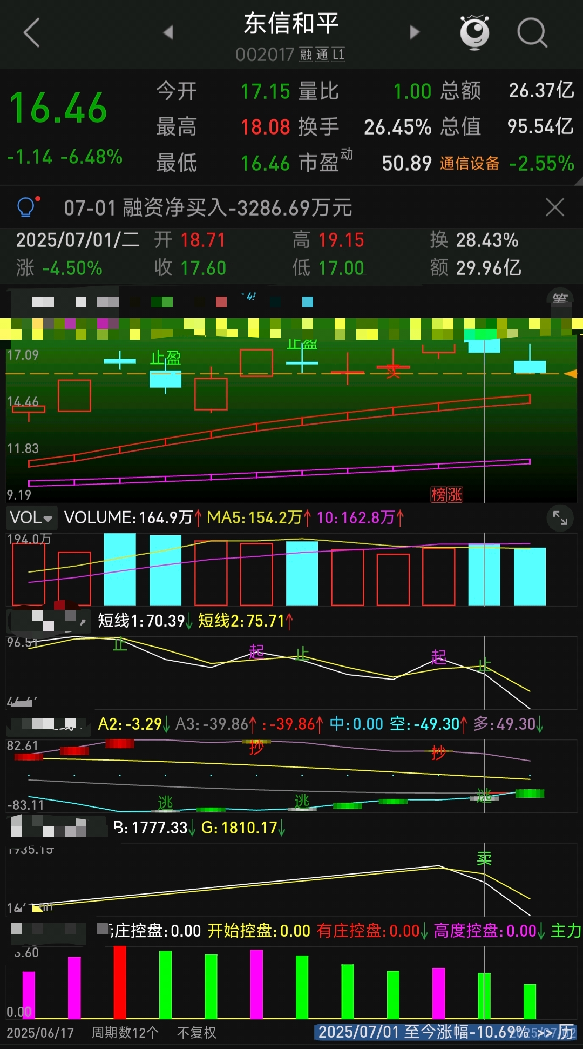
Task: Expand quote panel via corner triangle
Action: tap(578, 181)
